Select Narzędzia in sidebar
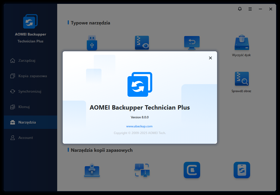Viewport: 280px width, 195px height. pyautogui.click(x=31, y=122)
